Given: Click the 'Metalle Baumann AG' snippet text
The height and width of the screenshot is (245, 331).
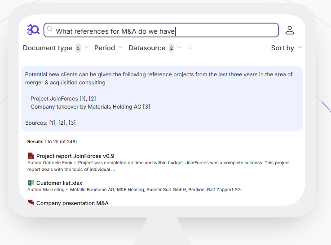Looking at the screenshot, I should [x=92, y=189].
